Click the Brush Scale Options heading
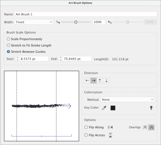 pyautogui.click(x=21, y=32)
